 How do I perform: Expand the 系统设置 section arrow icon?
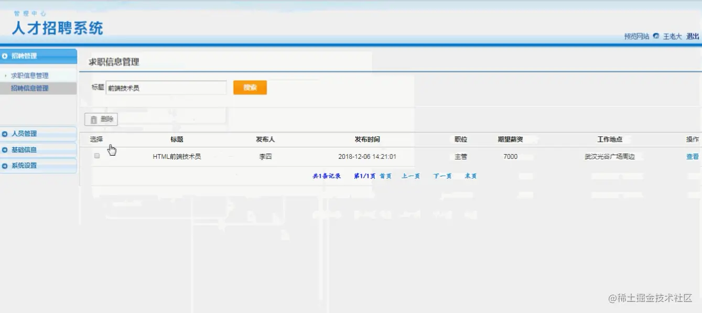(5, 166)
